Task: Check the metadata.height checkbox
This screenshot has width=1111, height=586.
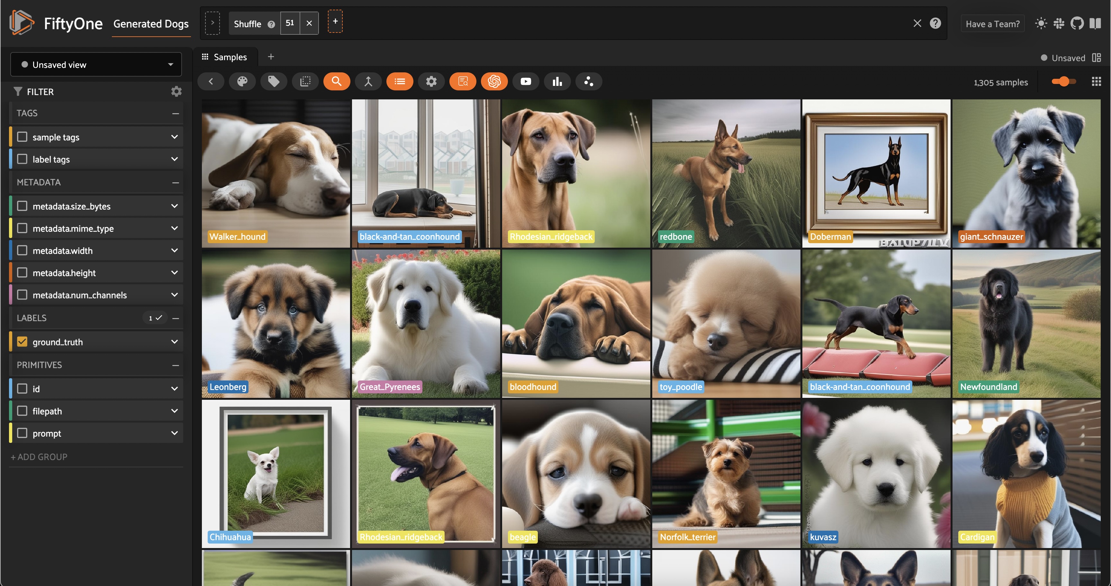Action: click(x=22, y=272)
